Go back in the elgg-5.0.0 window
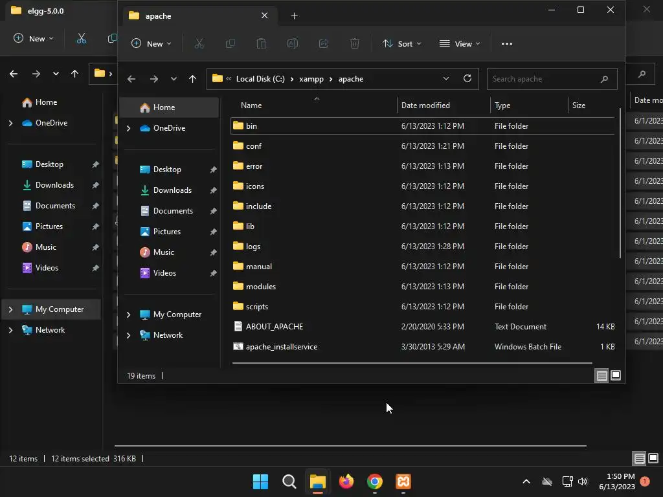Image resolution: width=663 pixels, height=497 pixels. click(x=14, y=74)
